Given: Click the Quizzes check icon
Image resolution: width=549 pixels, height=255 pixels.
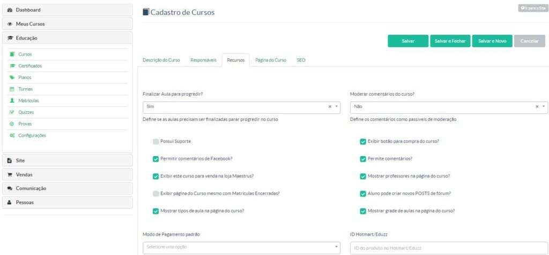Looking at the screenshot, I should tap(12, 112).
